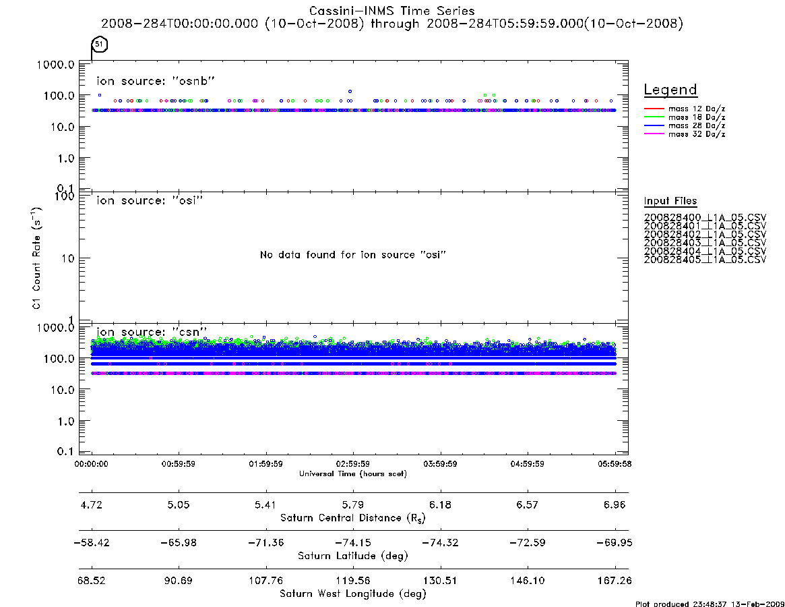Click the 6.96 central distance value
The height and width of the screenshot is (607, 785).
tap(615, 504)
